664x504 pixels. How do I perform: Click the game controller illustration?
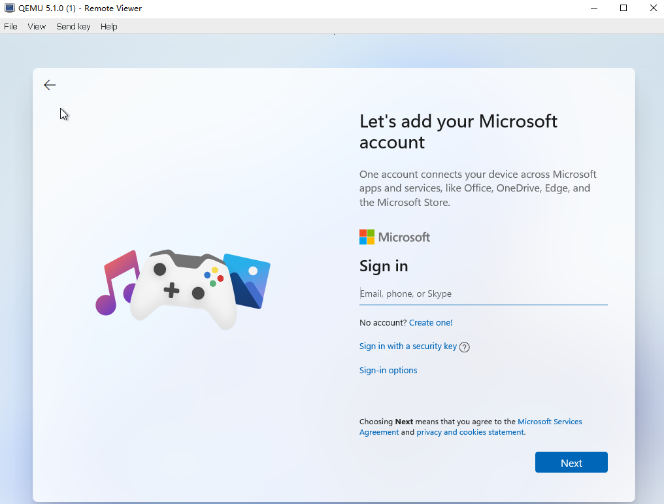coord(183,288)
